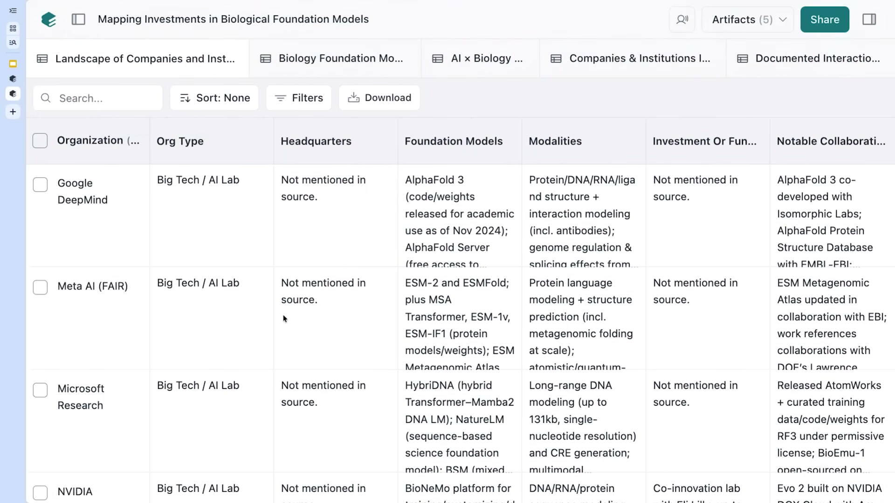Click the table icon on the Landscape tab
Screen dimensions: 895x503
tap(42, 59)
